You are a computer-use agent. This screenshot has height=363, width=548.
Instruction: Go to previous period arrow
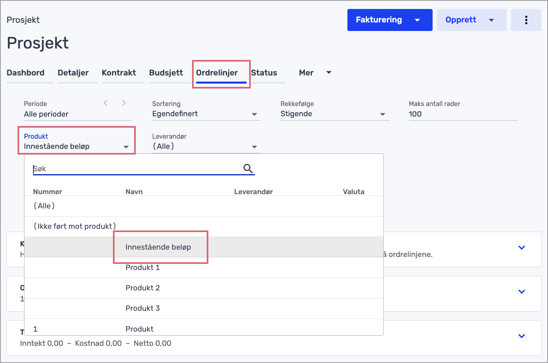106,103
